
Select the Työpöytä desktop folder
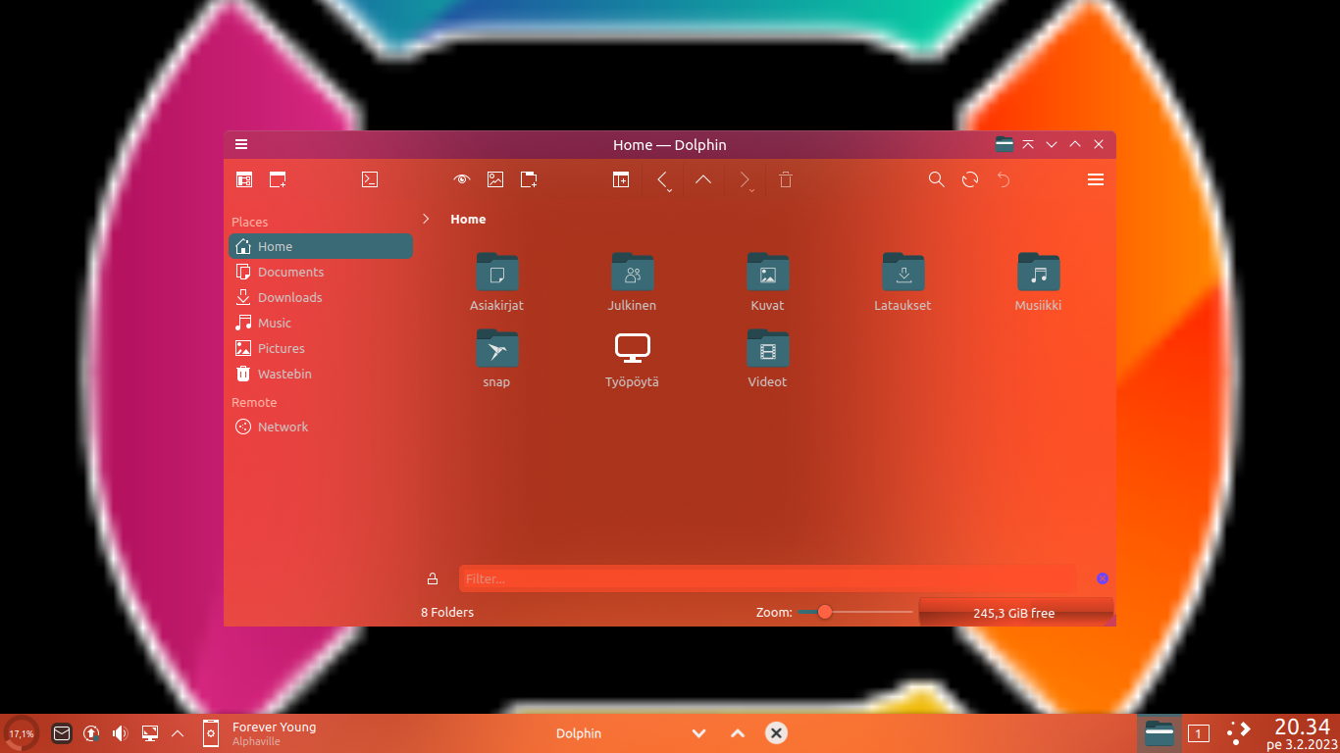coord(632,358)
